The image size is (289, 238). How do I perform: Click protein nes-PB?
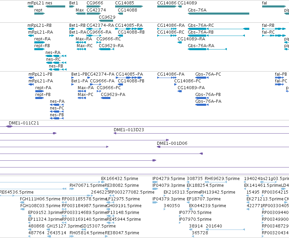tap(57, 118)
